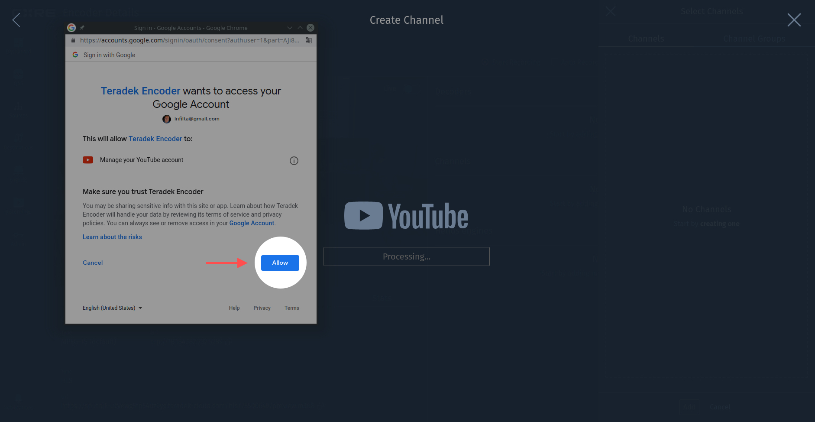Switch to the Channel Groups tab
815x422 pixels.
coord(754,39)
